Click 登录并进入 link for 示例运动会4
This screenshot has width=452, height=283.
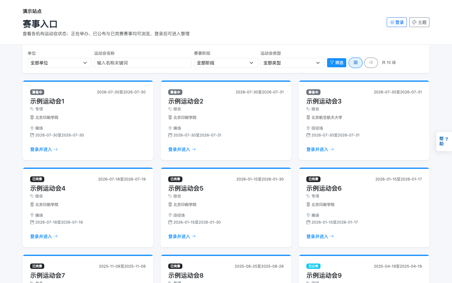point(44,236)
